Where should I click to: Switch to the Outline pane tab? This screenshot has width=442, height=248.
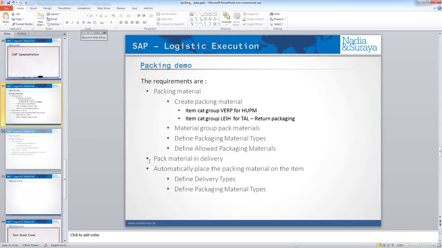(x=22, y=34)
